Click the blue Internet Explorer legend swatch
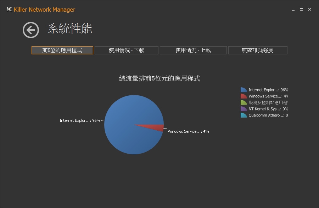 point(244,90)
